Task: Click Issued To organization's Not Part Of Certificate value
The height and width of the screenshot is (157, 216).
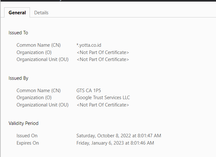Action: coord(103,52)
